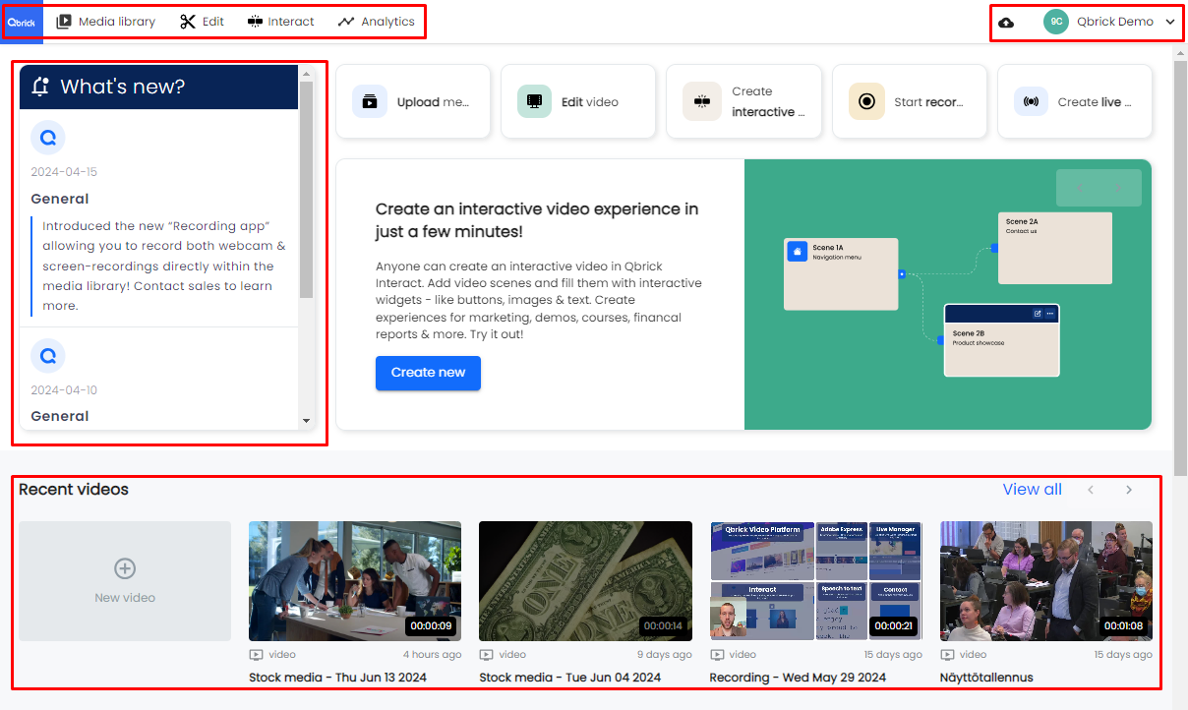Click the What's new scrollbar up arrow

(x=306, y=73)
